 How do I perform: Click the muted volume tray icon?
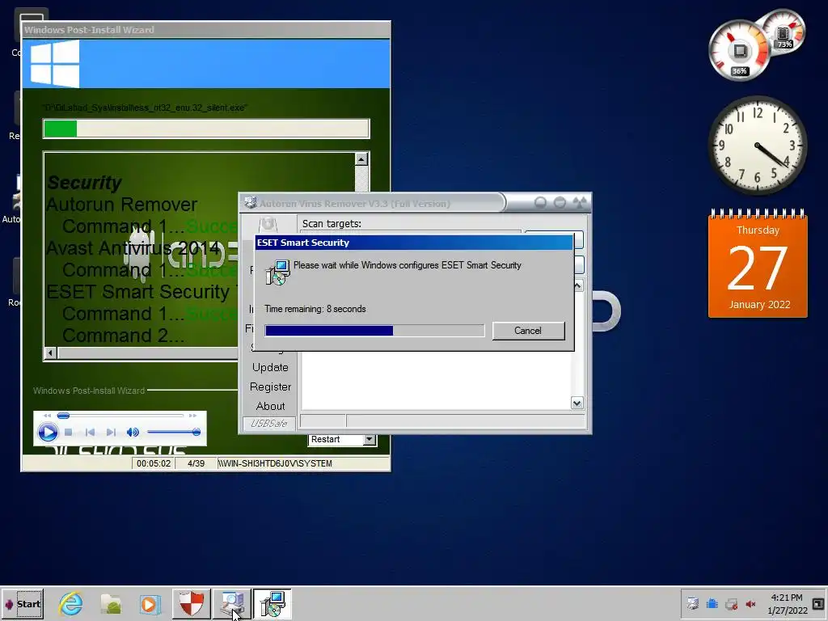tap(750, 603)
